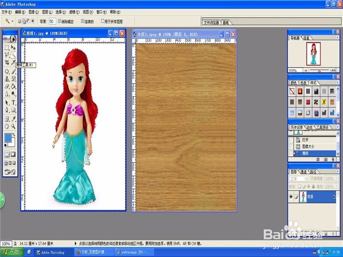Open the 不透明度 opacity arrow
Viewport: 343px width, 257px height.
(x=337, y=179)
